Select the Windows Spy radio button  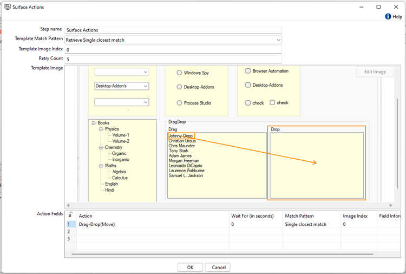point(179,73)
